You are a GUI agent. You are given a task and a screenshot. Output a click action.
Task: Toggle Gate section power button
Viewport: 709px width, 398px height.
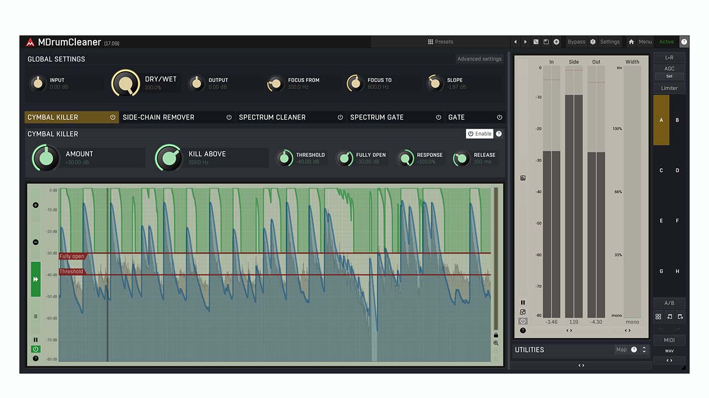[x=499, y=117]
